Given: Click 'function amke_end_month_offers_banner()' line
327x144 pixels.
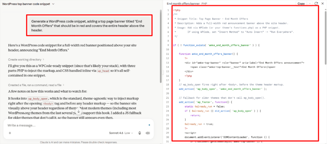Looking at the screenshot, I should [x=208, y=54].
